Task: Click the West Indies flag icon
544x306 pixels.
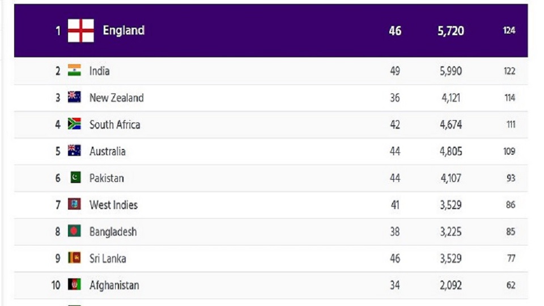Action: tap(74, 205)
